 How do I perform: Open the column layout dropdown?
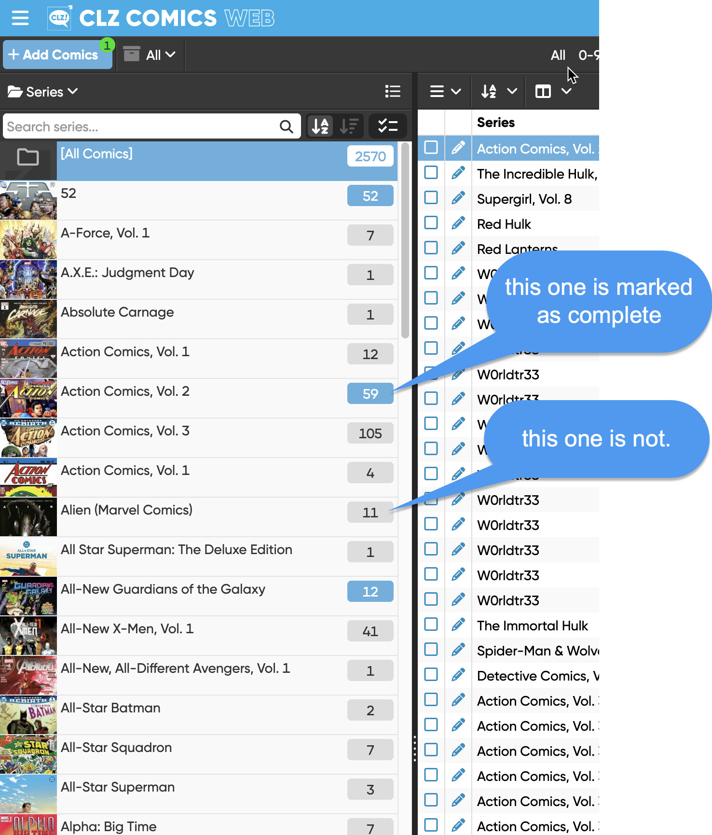tap(553, 91)
